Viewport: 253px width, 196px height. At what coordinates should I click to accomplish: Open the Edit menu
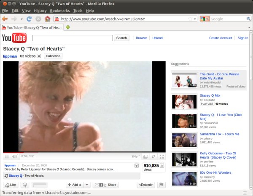click(15, 11)
